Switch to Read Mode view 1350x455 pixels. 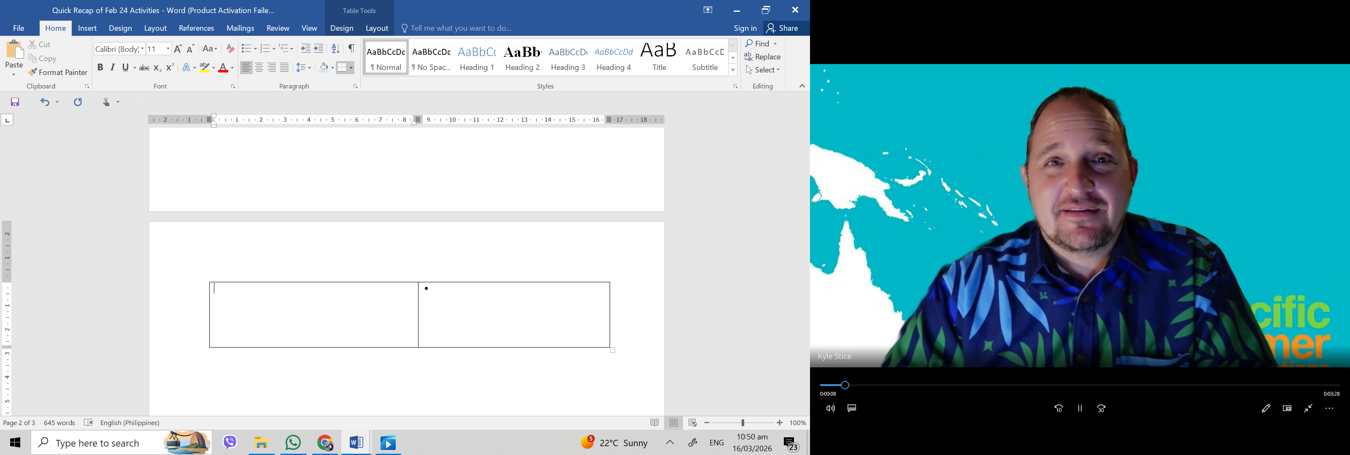point(655,423)
